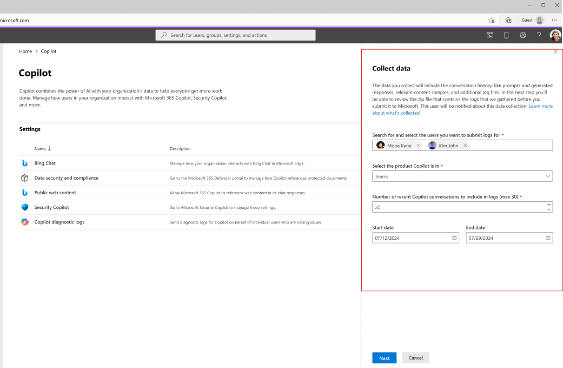Click the Copilot diagnostic logs icon
The width and height of the screenshot is (563, 368).
coord(25,222)
